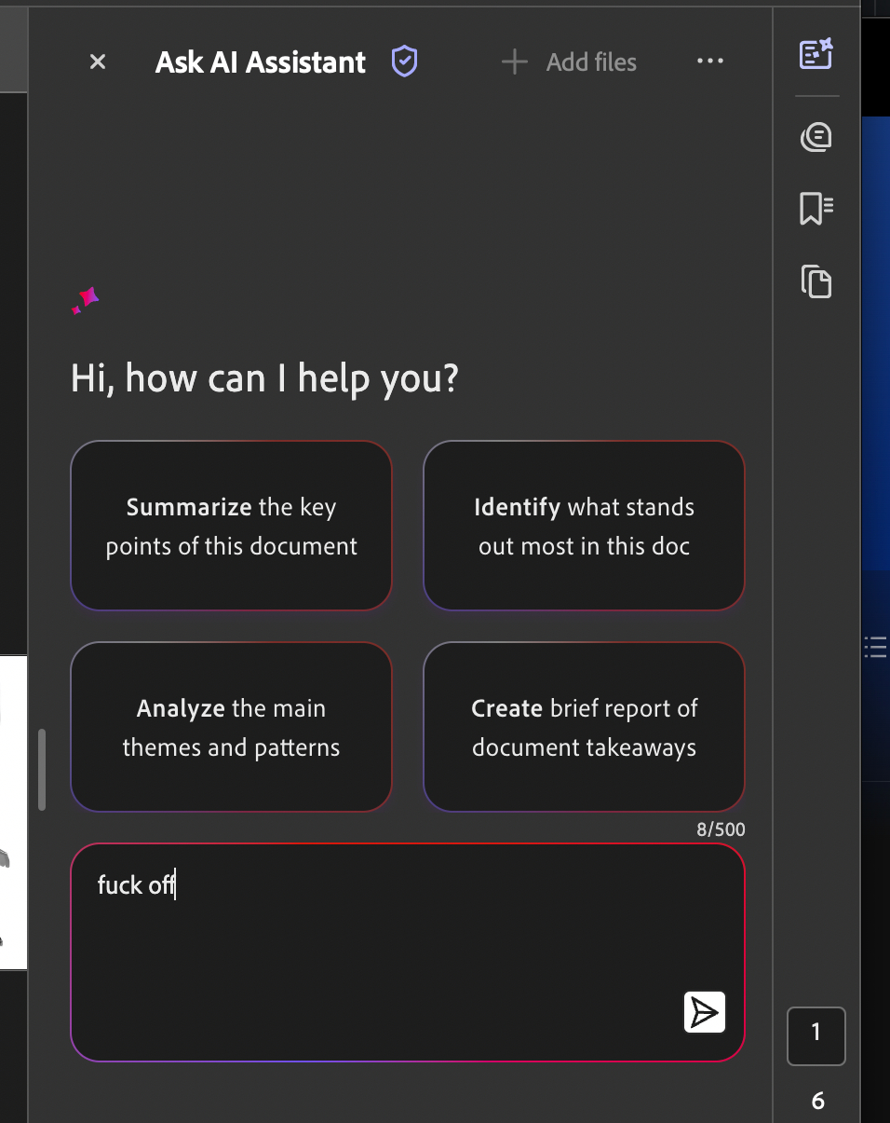Send the typed message with arrow icon

pos(705,1013)
